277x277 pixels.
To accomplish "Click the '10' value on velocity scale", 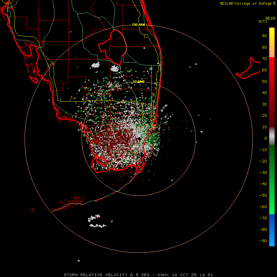I will (264, 127).
